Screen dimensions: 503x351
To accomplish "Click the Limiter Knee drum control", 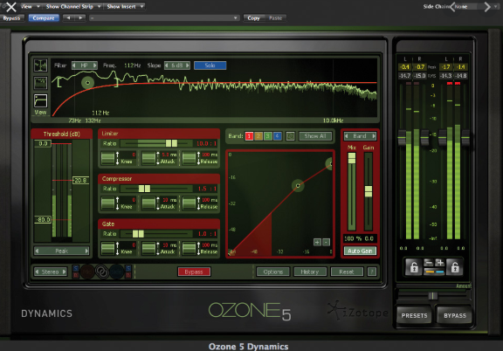I will tap(107, 158).
